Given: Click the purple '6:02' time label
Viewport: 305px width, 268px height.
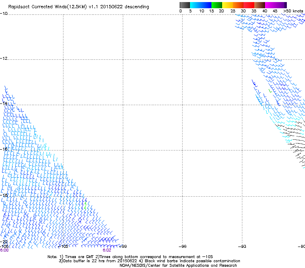Looking at the screenshot, I should pyautogui.click(x=107, y=250).
